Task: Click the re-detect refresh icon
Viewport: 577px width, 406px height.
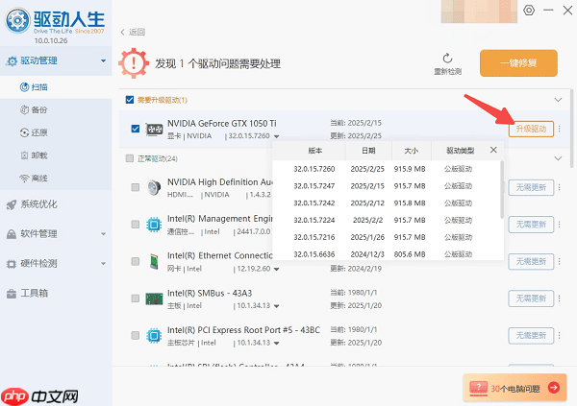Action: coord(447,58)
